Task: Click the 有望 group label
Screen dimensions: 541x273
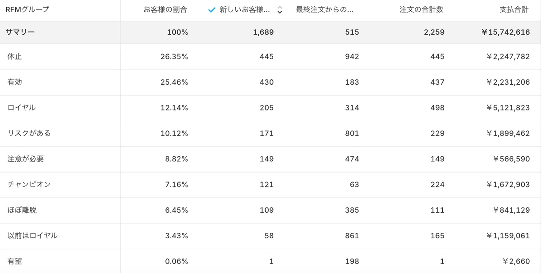Action: pyautogui.click(x=15, y=261)
